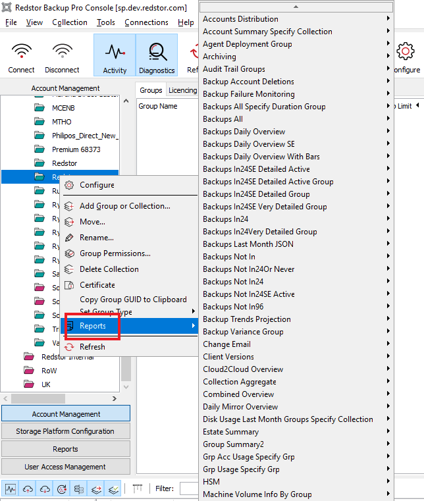Click the teal folder icon next to Redstor
This screenshot has width=424, height=501.
[x=40, y=163]
